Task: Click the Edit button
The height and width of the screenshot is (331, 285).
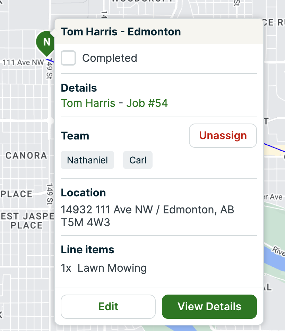Action: point(108,306)
